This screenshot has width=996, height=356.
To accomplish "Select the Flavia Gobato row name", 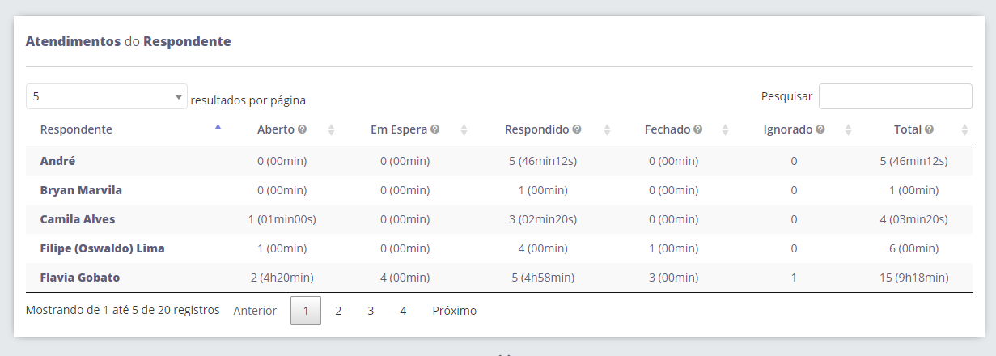I will (80, 278).
